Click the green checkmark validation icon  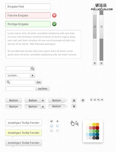(54, 24)
